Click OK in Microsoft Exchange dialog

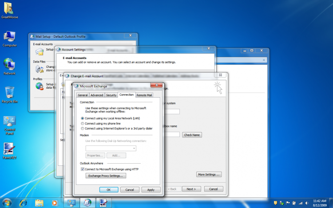point(109,190)
